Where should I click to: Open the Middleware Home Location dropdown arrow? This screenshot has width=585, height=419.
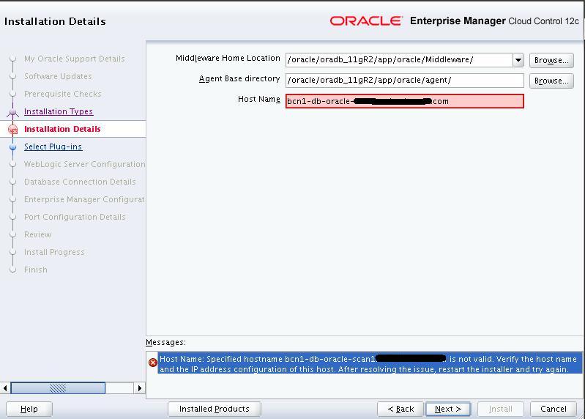point(518,60)
